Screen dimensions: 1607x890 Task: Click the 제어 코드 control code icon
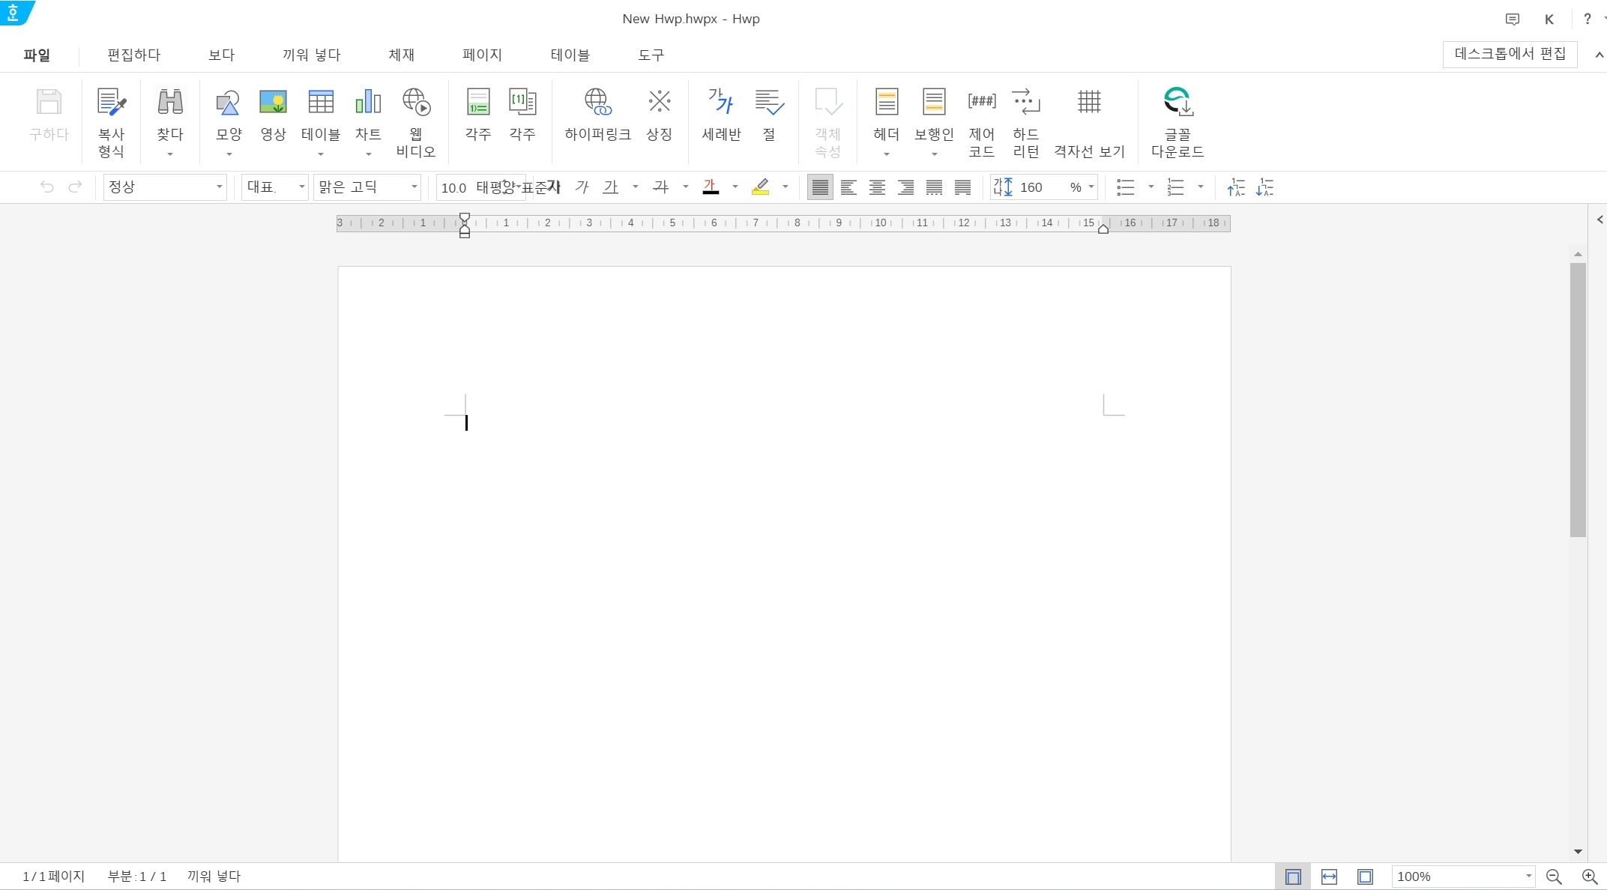tap(982, 102)
